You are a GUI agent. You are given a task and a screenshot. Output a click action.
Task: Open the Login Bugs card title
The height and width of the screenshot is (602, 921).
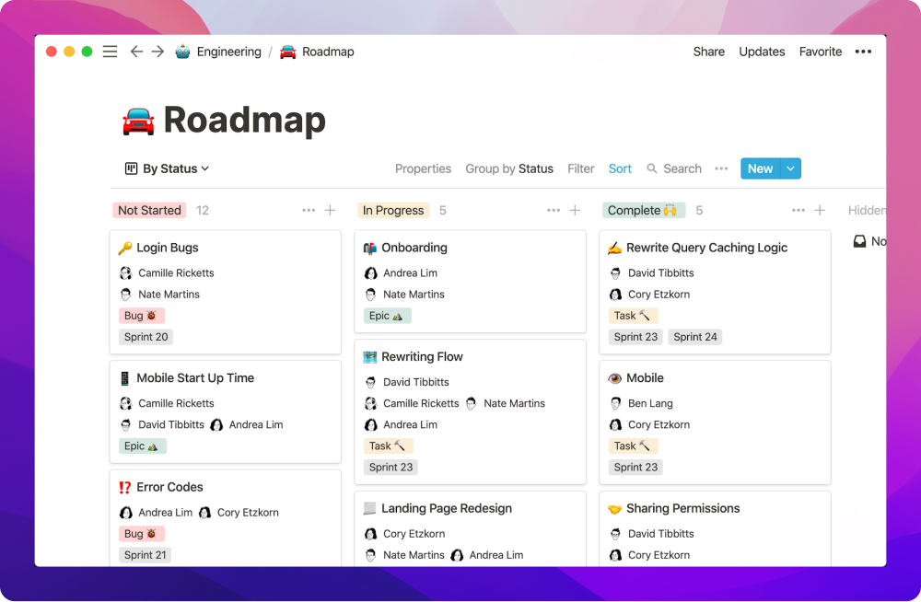(x=168, y=248)
